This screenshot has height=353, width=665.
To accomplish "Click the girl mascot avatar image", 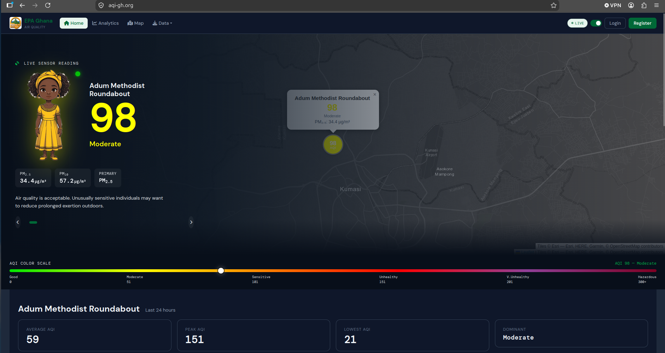I will coord(48,115).
